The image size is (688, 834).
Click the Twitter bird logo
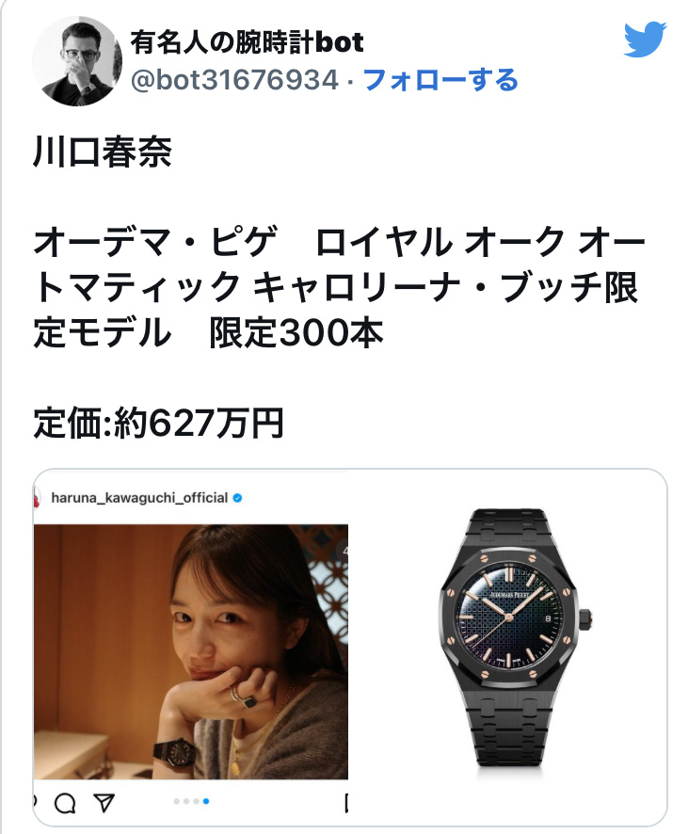pyautogui.click(x=645, y=40)
